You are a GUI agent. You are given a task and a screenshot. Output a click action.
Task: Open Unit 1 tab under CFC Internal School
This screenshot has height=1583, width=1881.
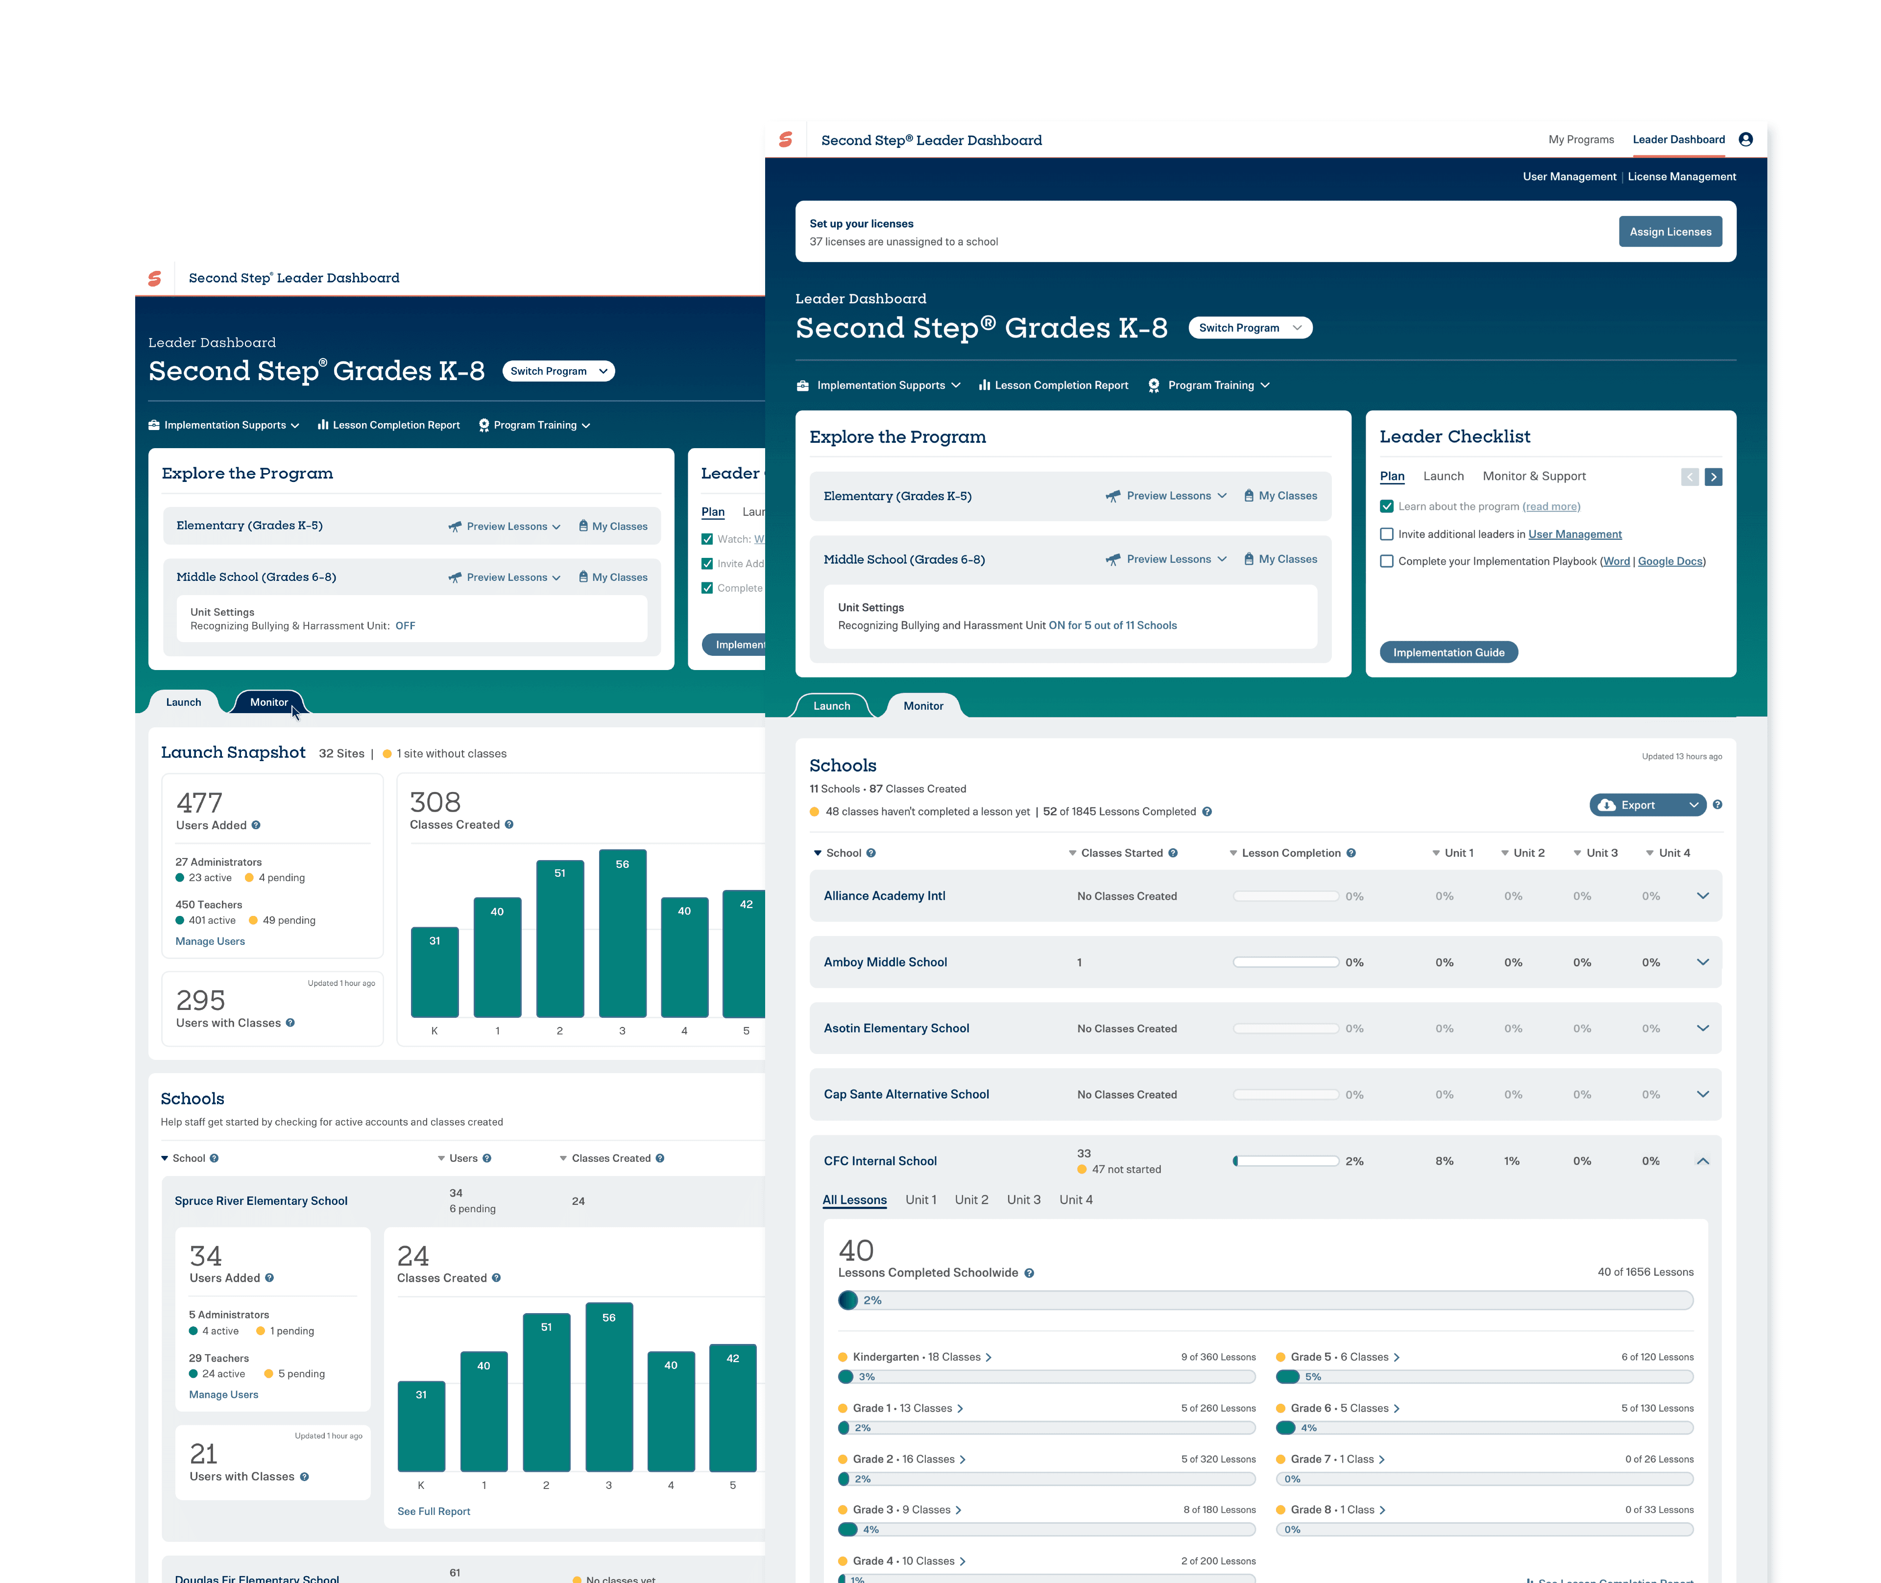[921, 1200]
